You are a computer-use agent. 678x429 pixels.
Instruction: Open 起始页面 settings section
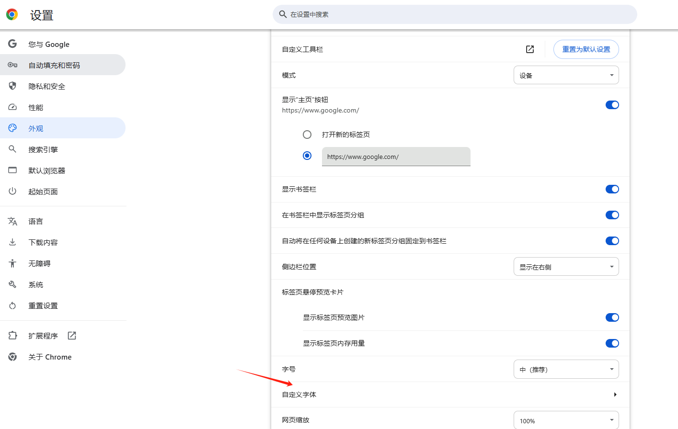pos(63,192)
